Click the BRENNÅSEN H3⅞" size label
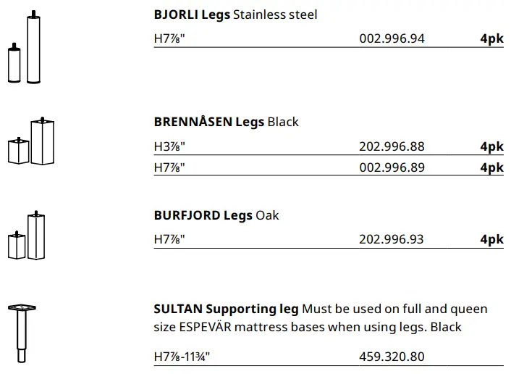 pyautogui.click(x=170, y=146)
